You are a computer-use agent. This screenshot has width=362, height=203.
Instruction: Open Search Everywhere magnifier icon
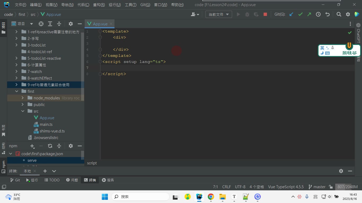coord(339,15)
